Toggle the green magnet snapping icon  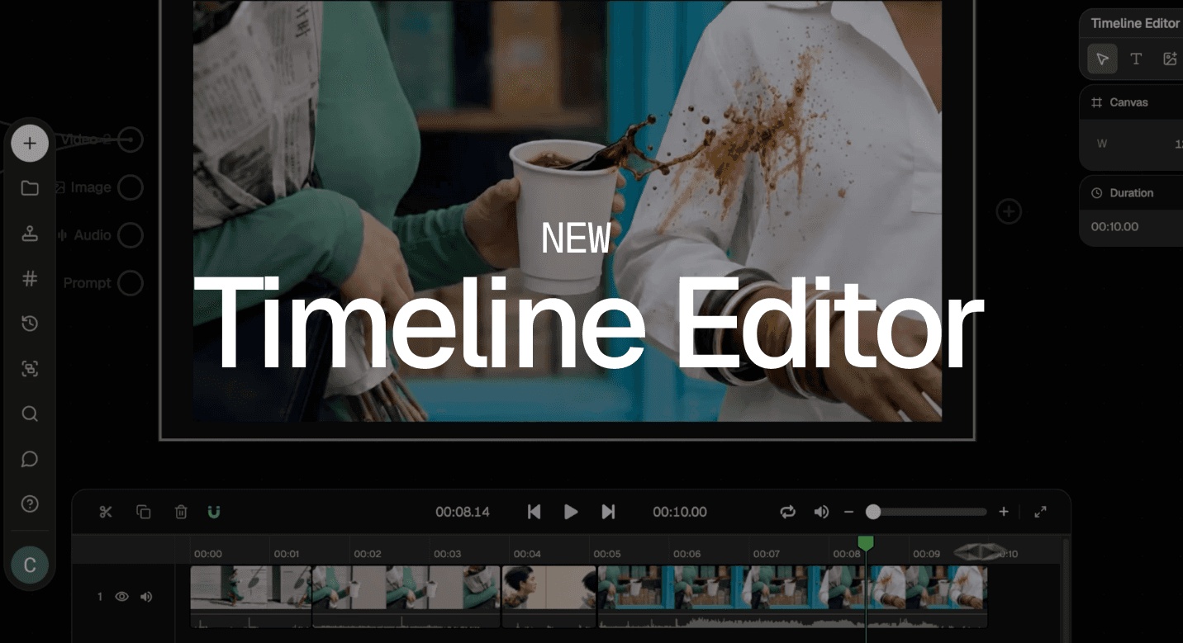[214, 512]
